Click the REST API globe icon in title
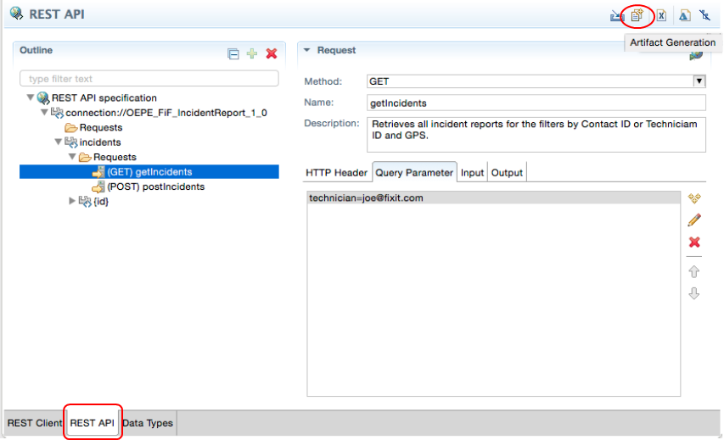This screenshot has width=724, height=440. (x=17, y=14)
